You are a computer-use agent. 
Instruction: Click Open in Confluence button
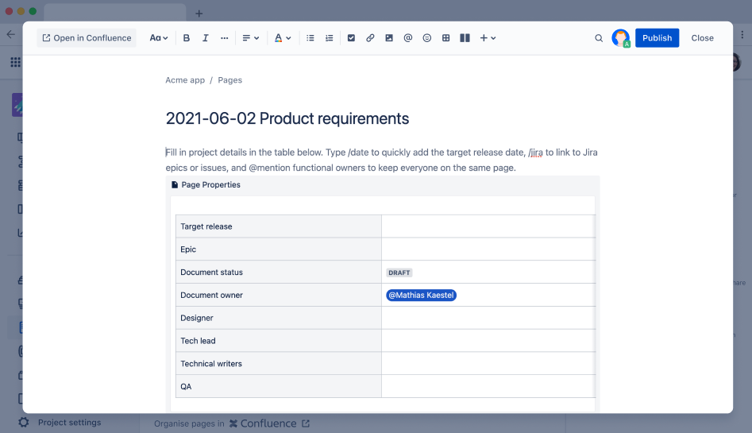click(x=87, y=38)
